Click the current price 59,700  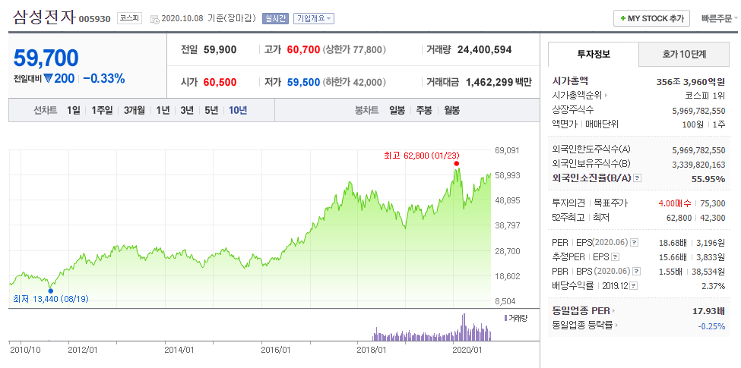coord(46,58)
